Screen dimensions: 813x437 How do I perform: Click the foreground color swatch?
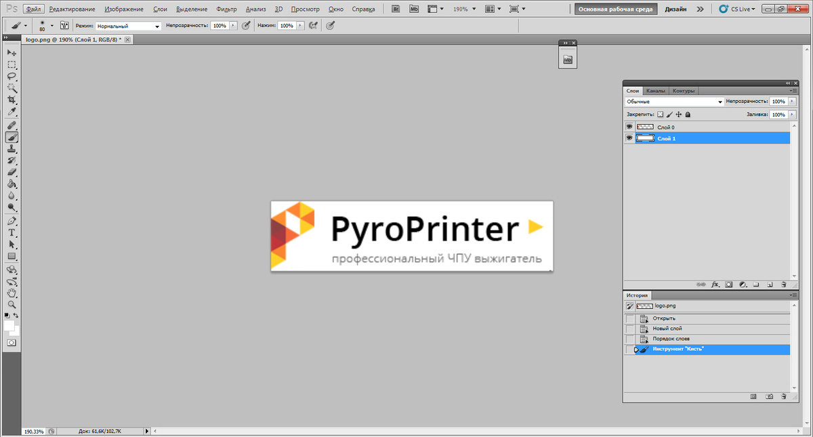9,326
